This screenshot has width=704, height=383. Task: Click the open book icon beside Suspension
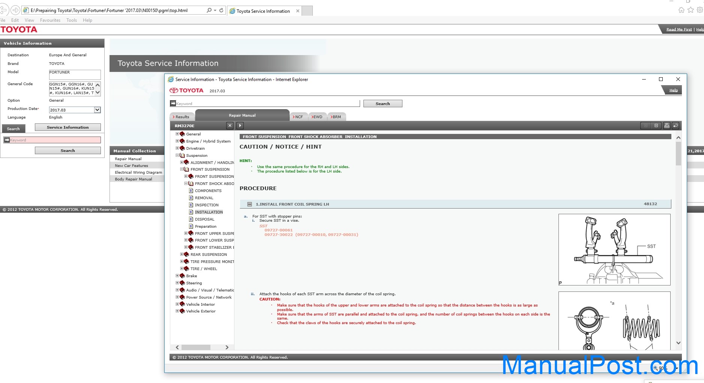[x=182, y=155]
